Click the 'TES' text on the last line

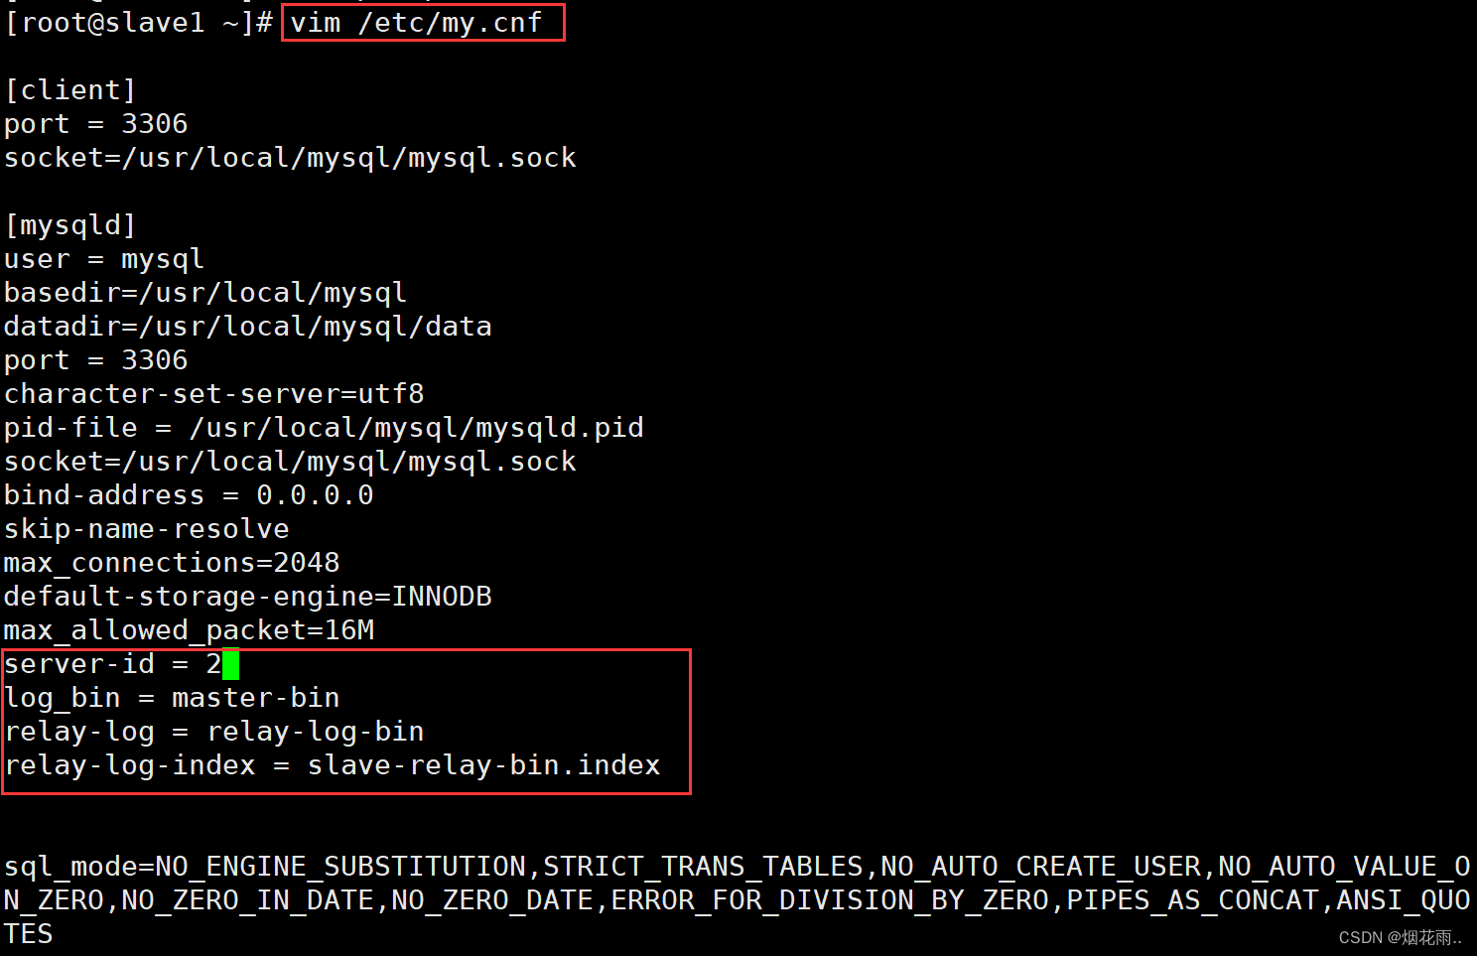[x=28, y=934]
